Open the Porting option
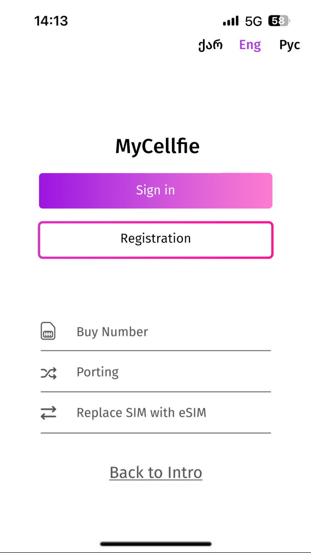 click(x=155, y=372)
